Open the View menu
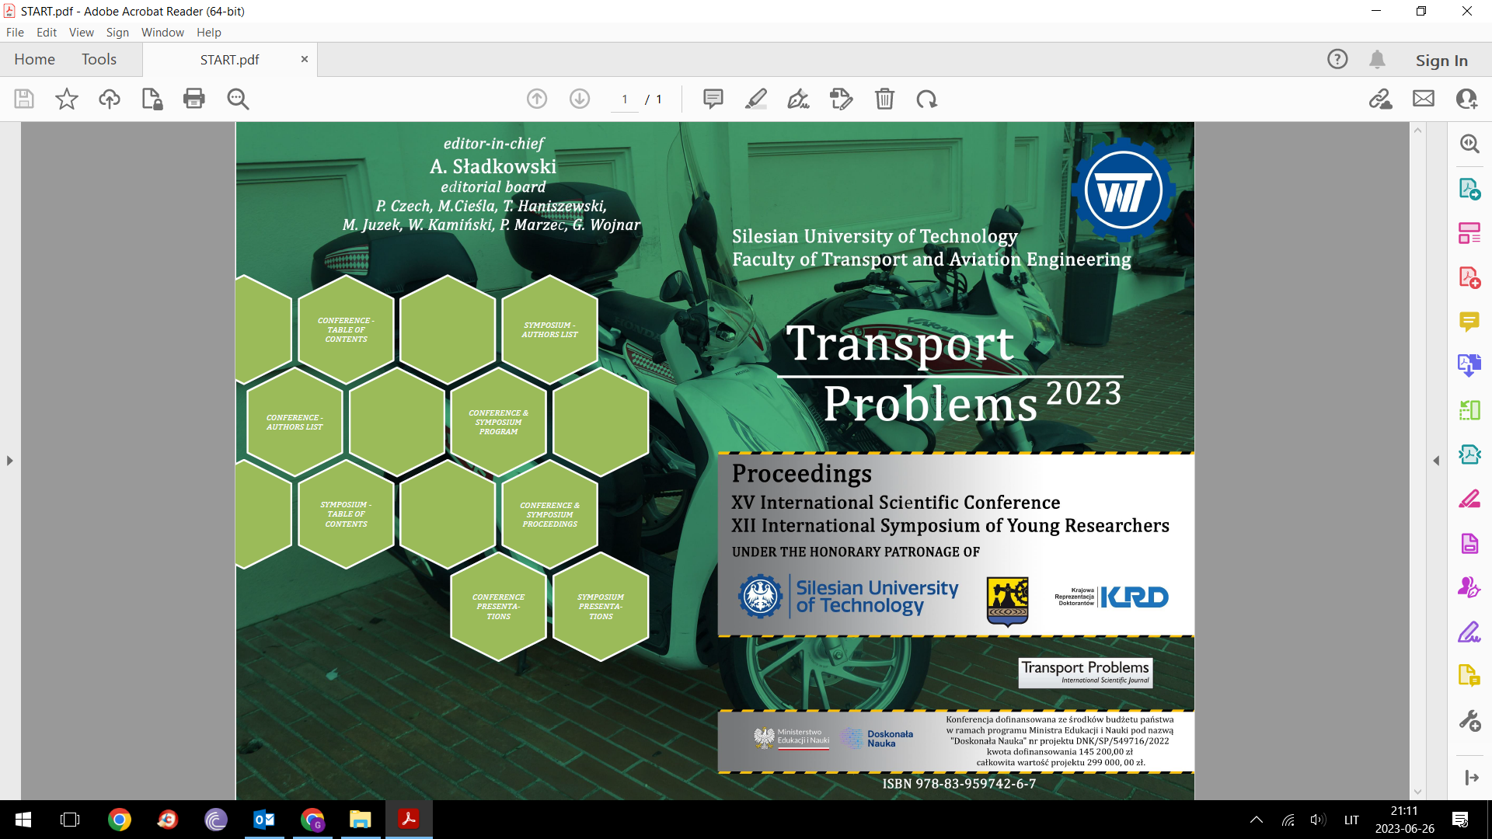 click(x=82, y=32)
